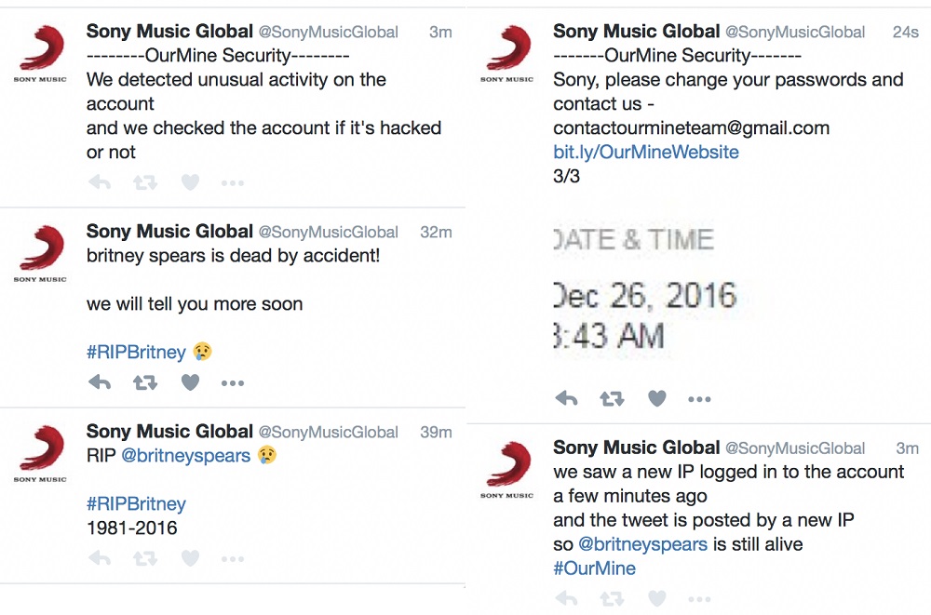Open more options on the 3/3 tweet

699,399
